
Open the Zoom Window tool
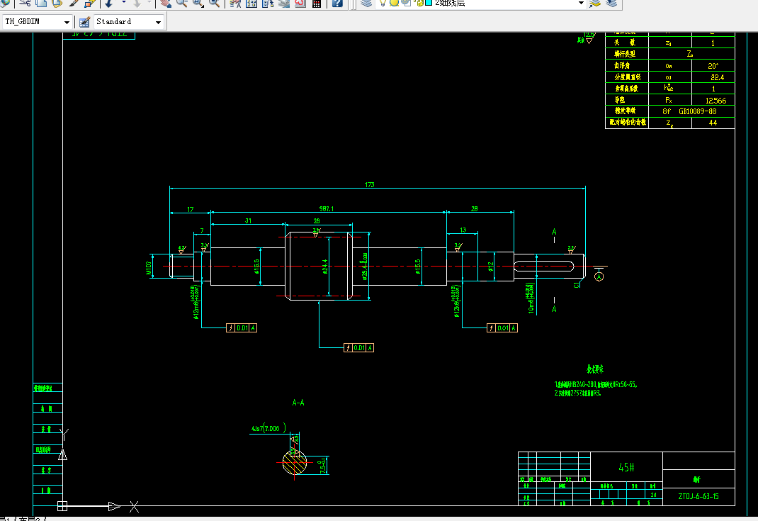click(198, 4)
